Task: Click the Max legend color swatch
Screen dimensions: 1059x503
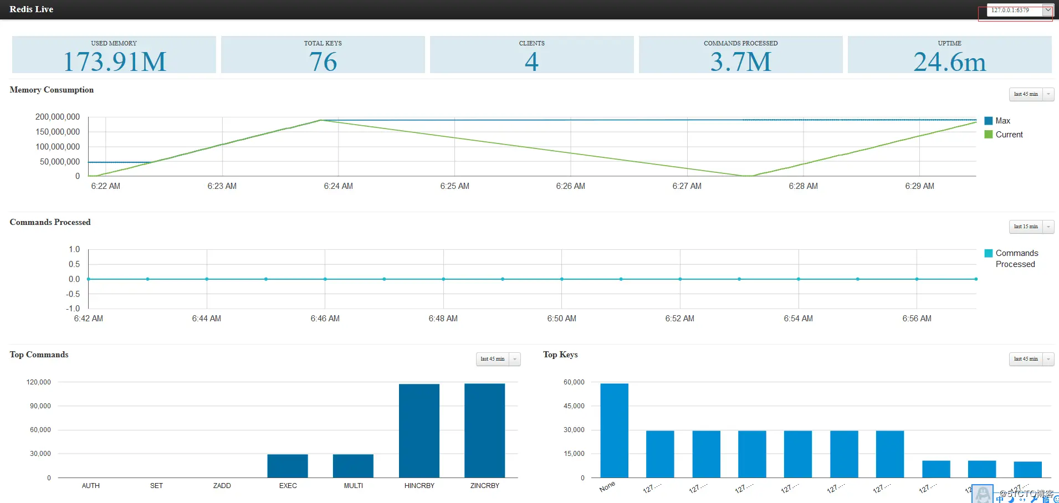Action: [x=988, y=121]
